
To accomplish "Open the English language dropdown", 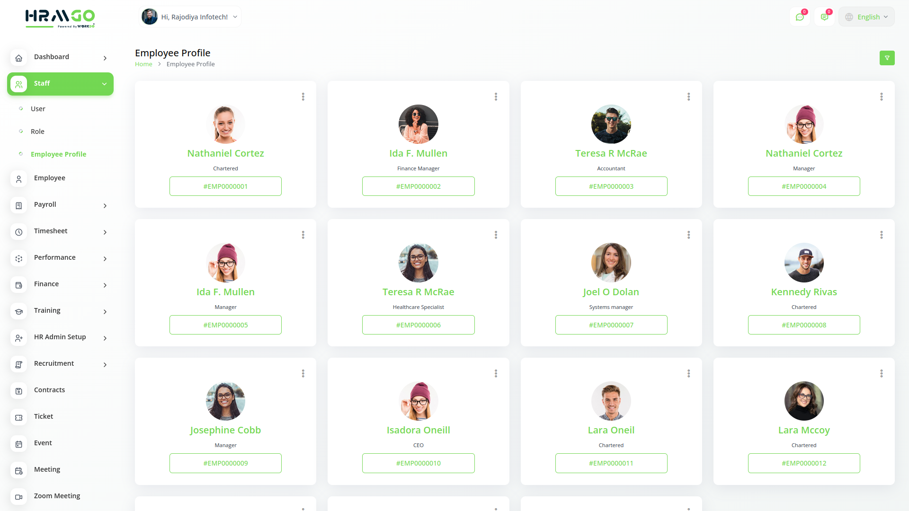I will [866, 17].
